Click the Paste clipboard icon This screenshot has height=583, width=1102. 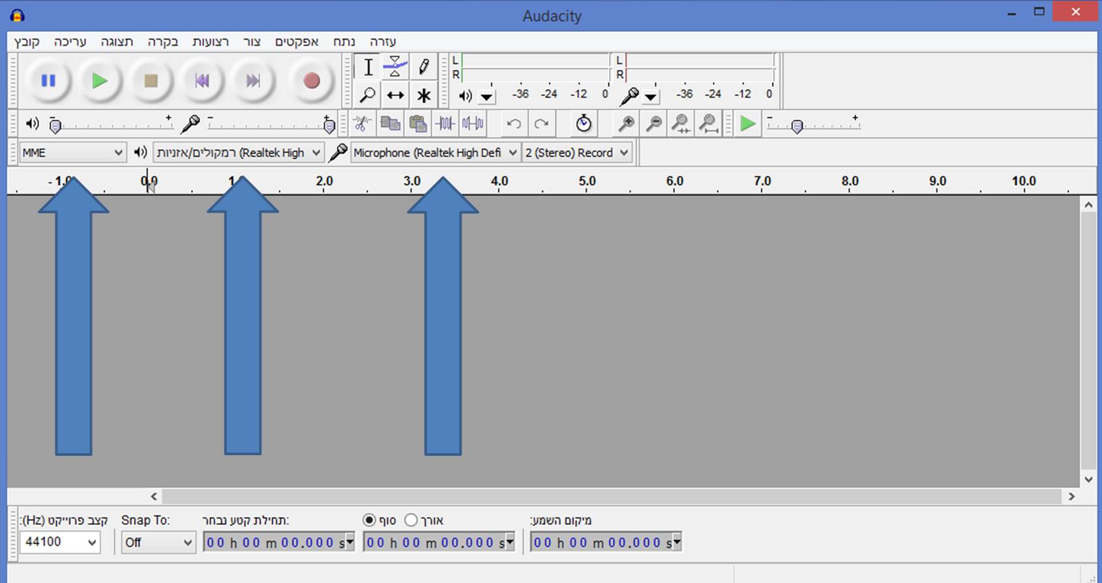tap(417, 123)
